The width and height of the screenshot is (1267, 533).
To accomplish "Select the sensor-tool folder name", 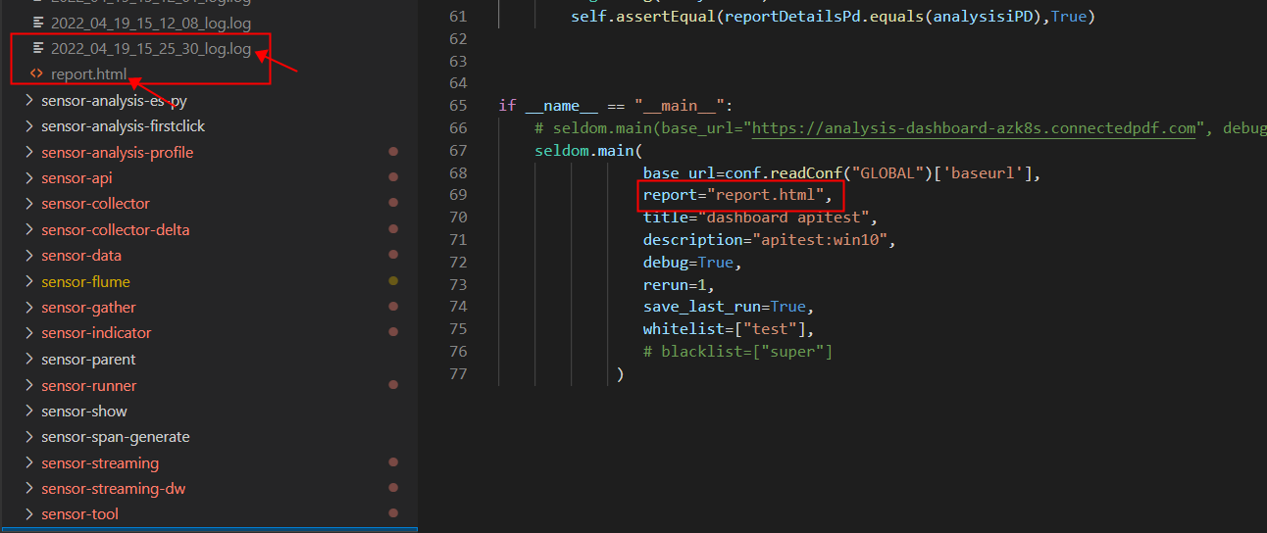I will (80, 514).
